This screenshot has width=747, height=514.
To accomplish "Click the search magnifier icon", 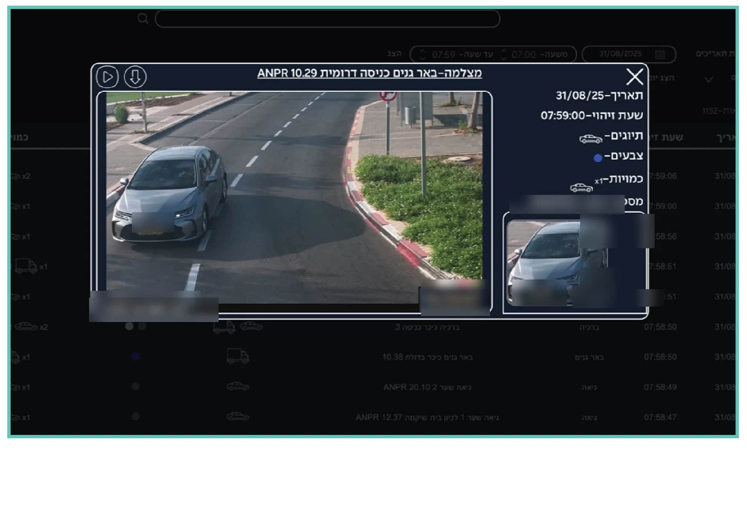I will [143, 19].
